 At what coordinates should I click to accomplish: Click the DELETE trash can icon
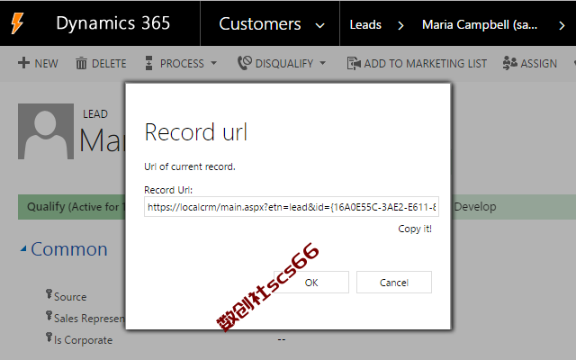[x=81, y=63]
